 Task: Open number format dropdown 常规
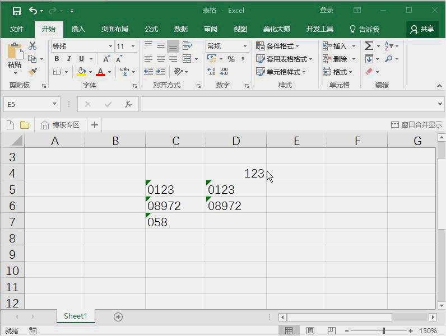coord(245,46)
